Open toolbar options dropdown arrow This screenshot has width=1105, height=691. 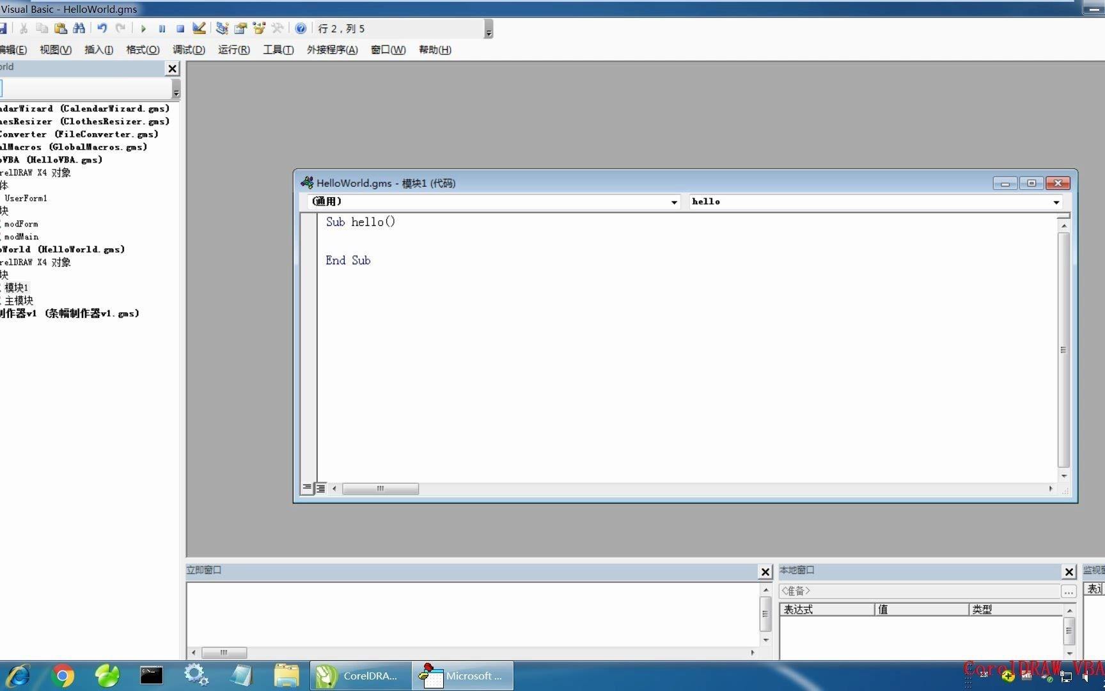(489, 29)
